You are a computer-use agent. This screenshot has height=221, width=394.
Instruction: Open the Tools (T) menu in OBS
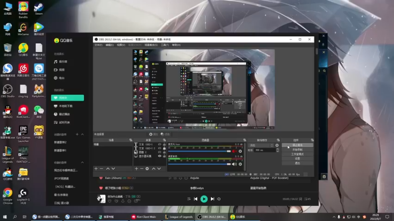(x=165, y=45)
